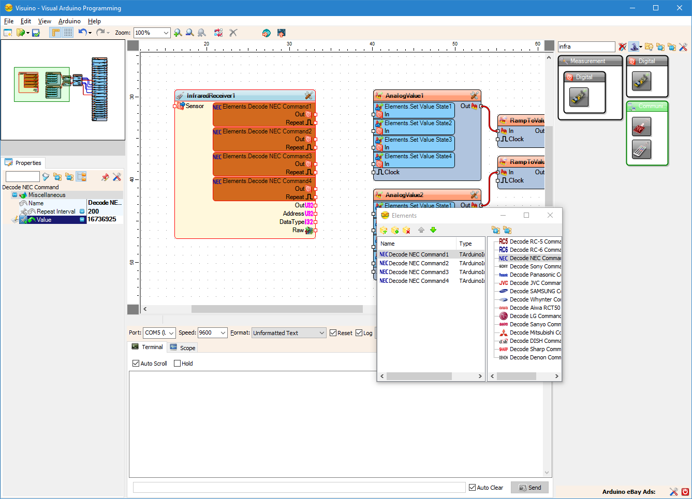The image size is (692, 499).
Task: Add a new element in the Elements window
Action: coord(384,230)
